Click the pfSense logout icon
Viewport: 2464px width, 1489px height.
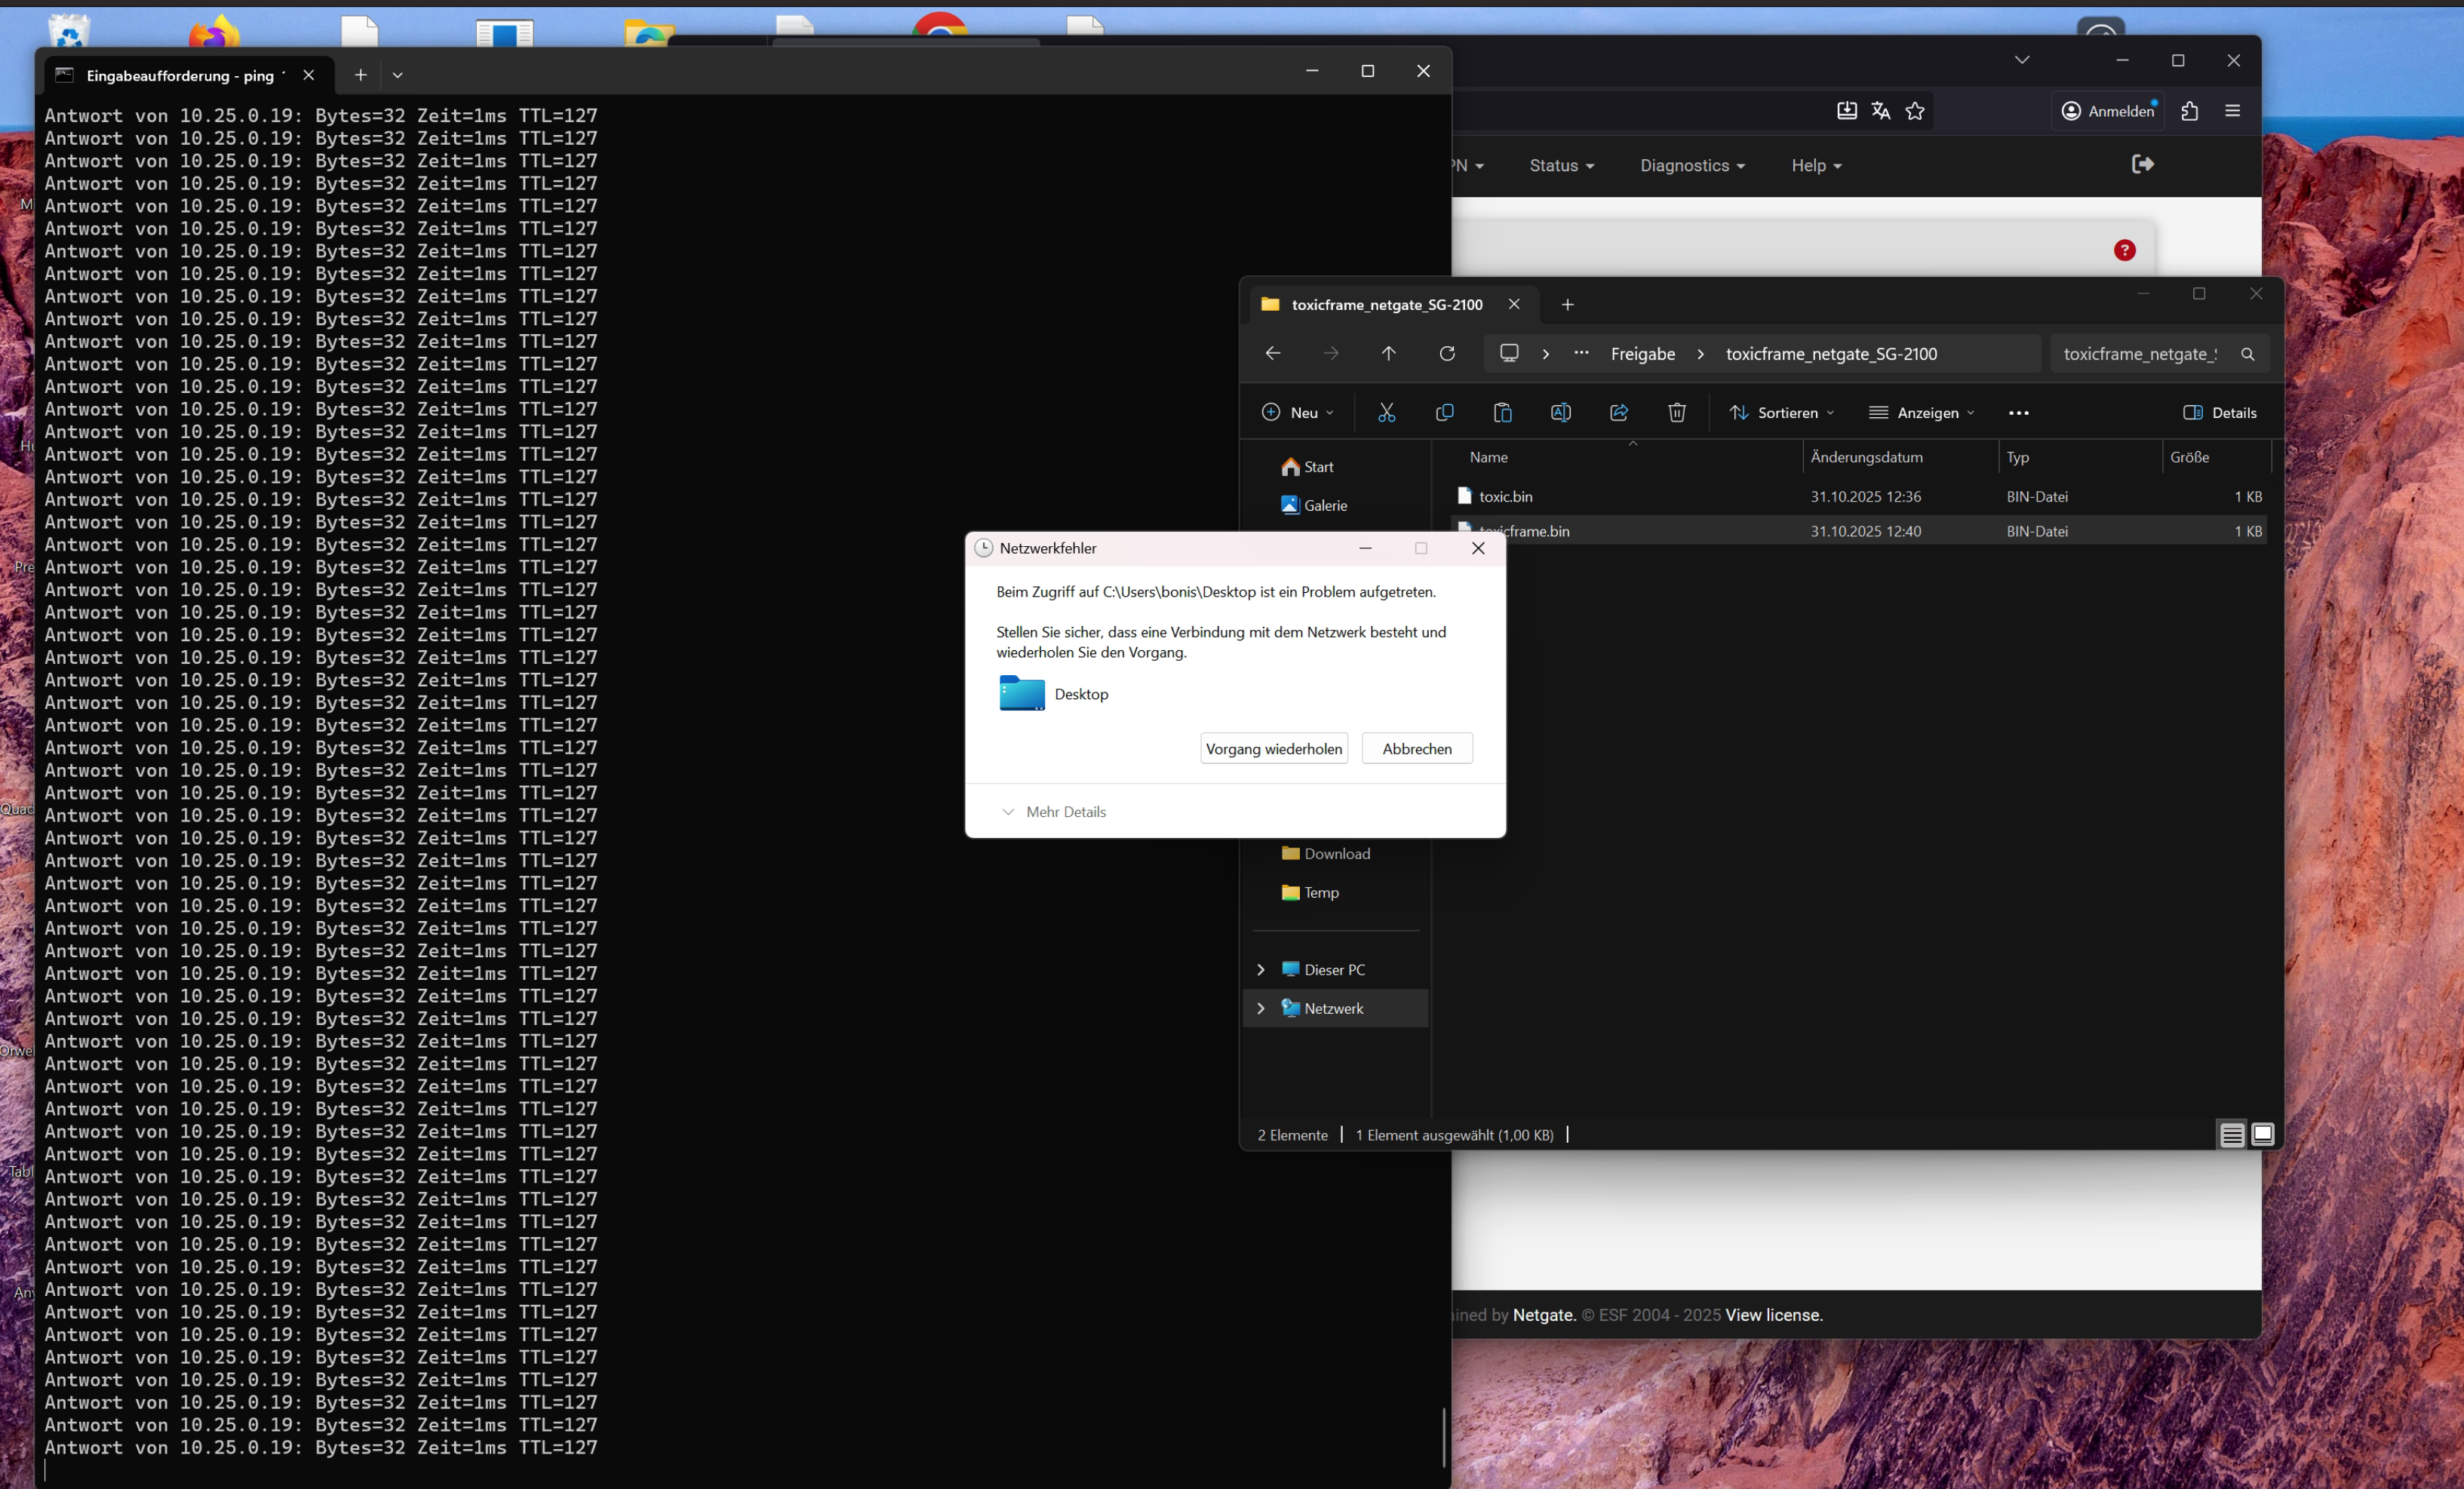point(2142,164)
